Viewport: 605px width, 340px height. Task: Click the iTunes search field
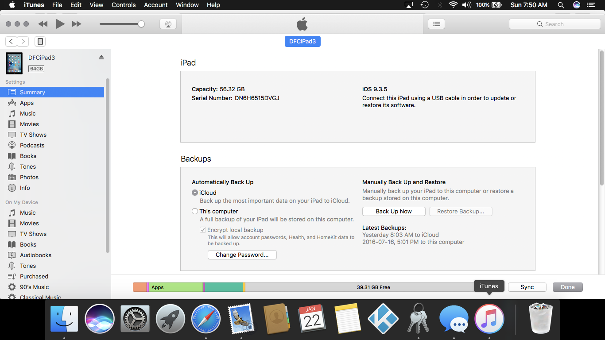(x=555, y=24)
